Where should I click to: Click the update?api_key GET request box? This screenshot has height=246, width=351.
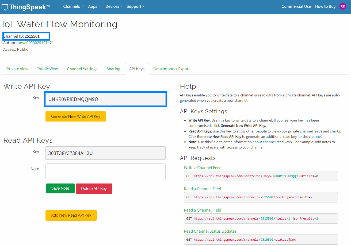[x=261, y=176]
